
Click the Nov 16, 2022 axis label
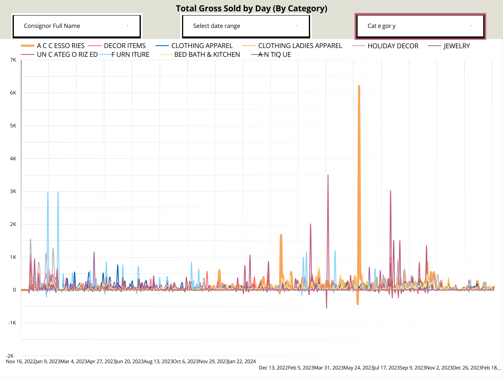tap(21, 361)
